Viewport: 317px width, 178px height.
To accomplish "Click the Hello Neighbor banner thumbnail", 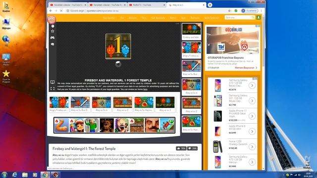I will tap(152, 125).
